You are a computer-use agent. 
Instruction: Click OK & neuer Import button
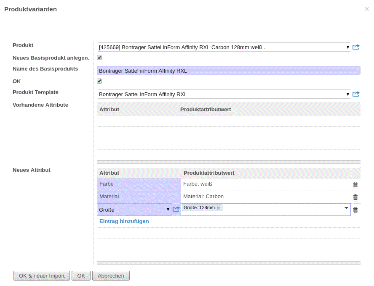click(x=42, y=276)
